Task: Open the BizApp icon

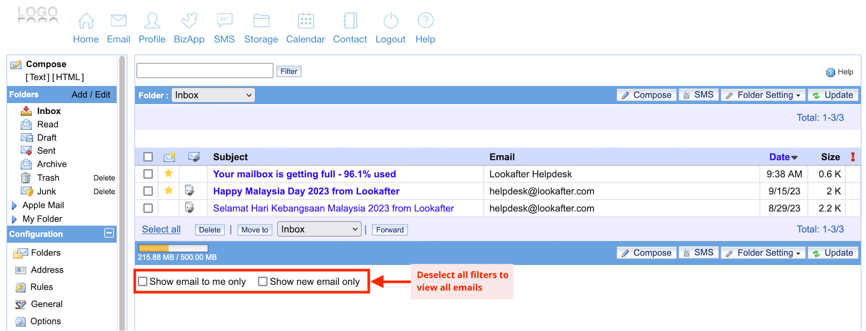Action: [189, 21]
